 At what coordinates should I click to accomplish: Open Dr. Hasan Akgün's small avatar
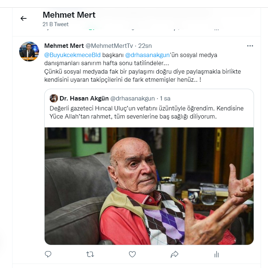coord(54,98)
